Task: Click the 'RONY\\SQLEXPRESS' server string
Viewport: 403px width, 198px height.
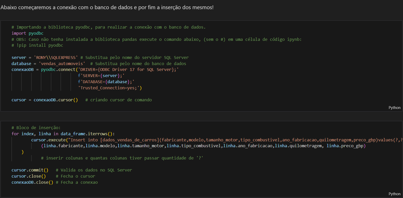Action: (56, 57)
